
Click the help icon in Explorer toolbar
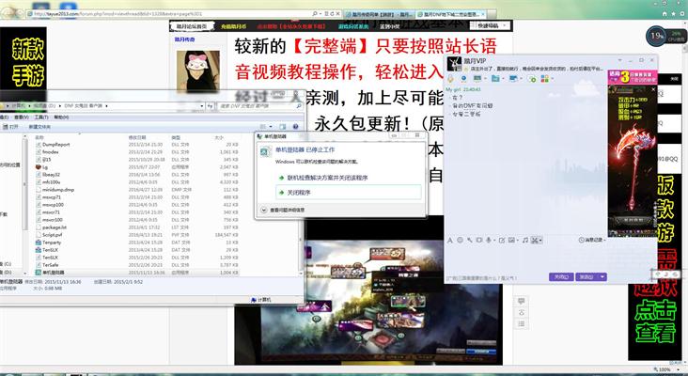coord(296,126)
